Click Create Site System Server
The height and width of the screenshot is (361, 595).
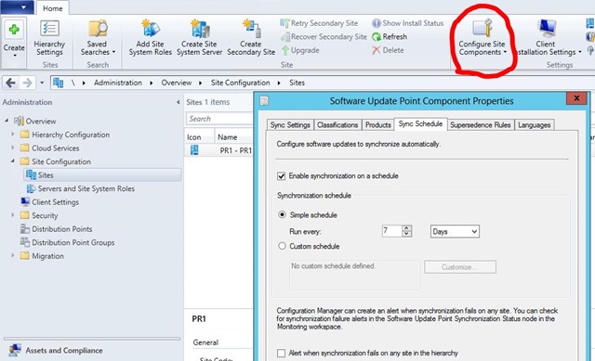[199, 38]
